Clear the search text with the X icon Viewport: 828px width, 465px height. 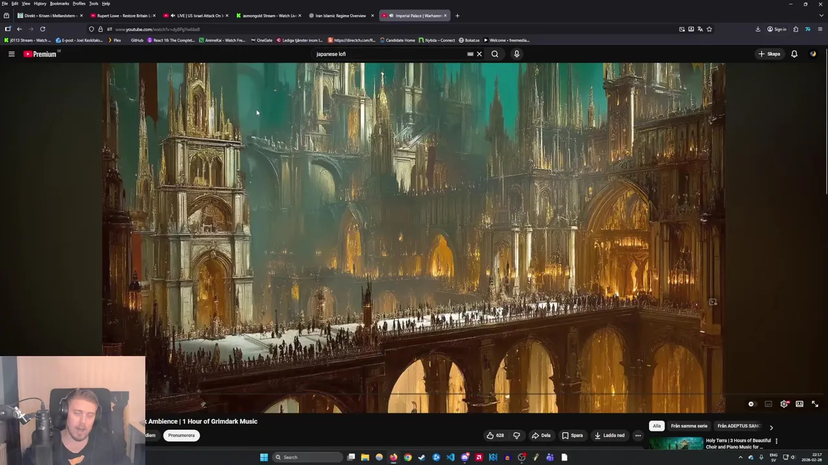[x=479, y=54]
